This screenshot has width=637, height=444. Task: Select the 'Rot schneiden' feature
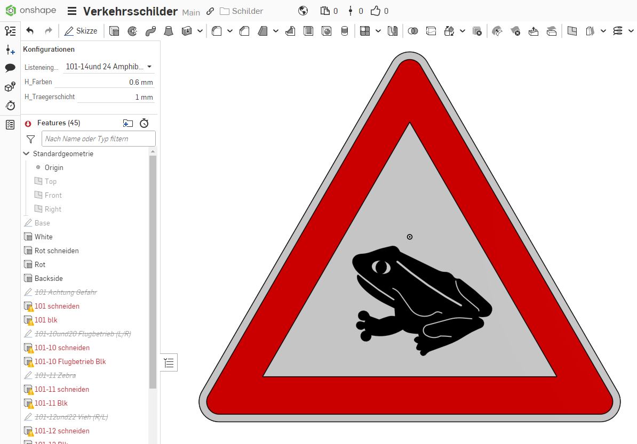[x=56, y=251]
